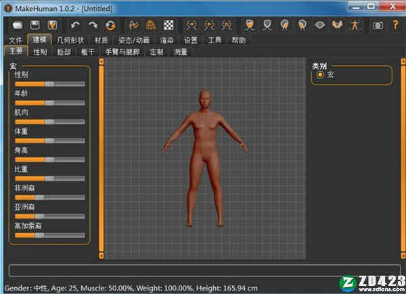This screenshot has width=406, height=294.
Task: Click the empty text field above status bar
Action: click(204, 270)
